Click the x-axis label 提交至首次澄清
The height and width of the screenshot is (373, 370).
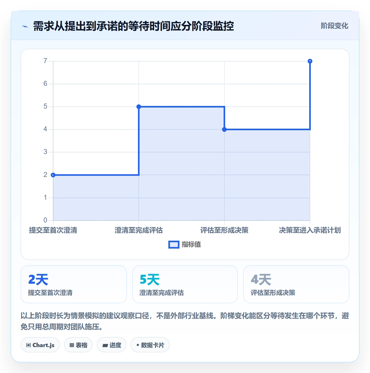click(x=53, y=230)
